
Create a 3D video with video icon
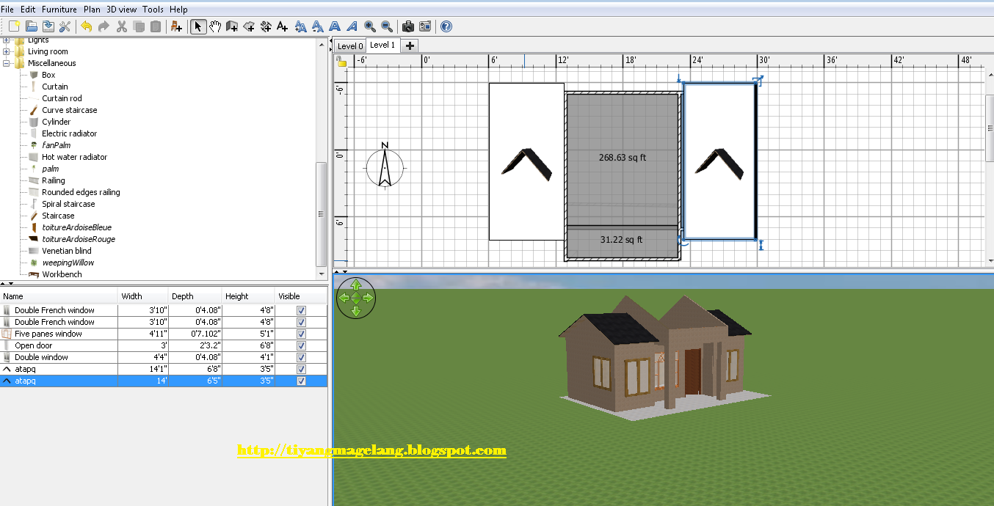click(425, 26)
